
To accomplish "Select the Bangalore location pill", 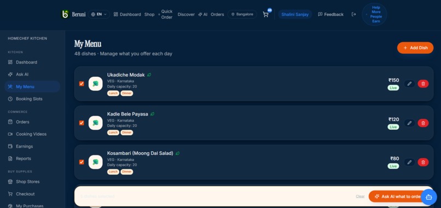I will [242, 14].
